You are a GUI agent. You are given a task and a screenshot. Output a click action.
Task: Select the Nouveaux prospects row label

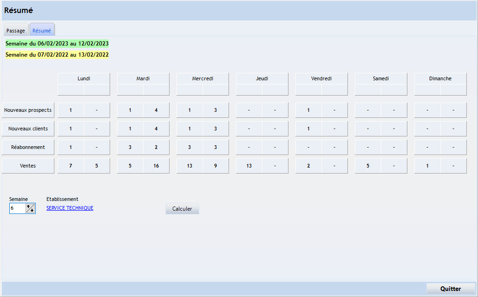point(28,110)
